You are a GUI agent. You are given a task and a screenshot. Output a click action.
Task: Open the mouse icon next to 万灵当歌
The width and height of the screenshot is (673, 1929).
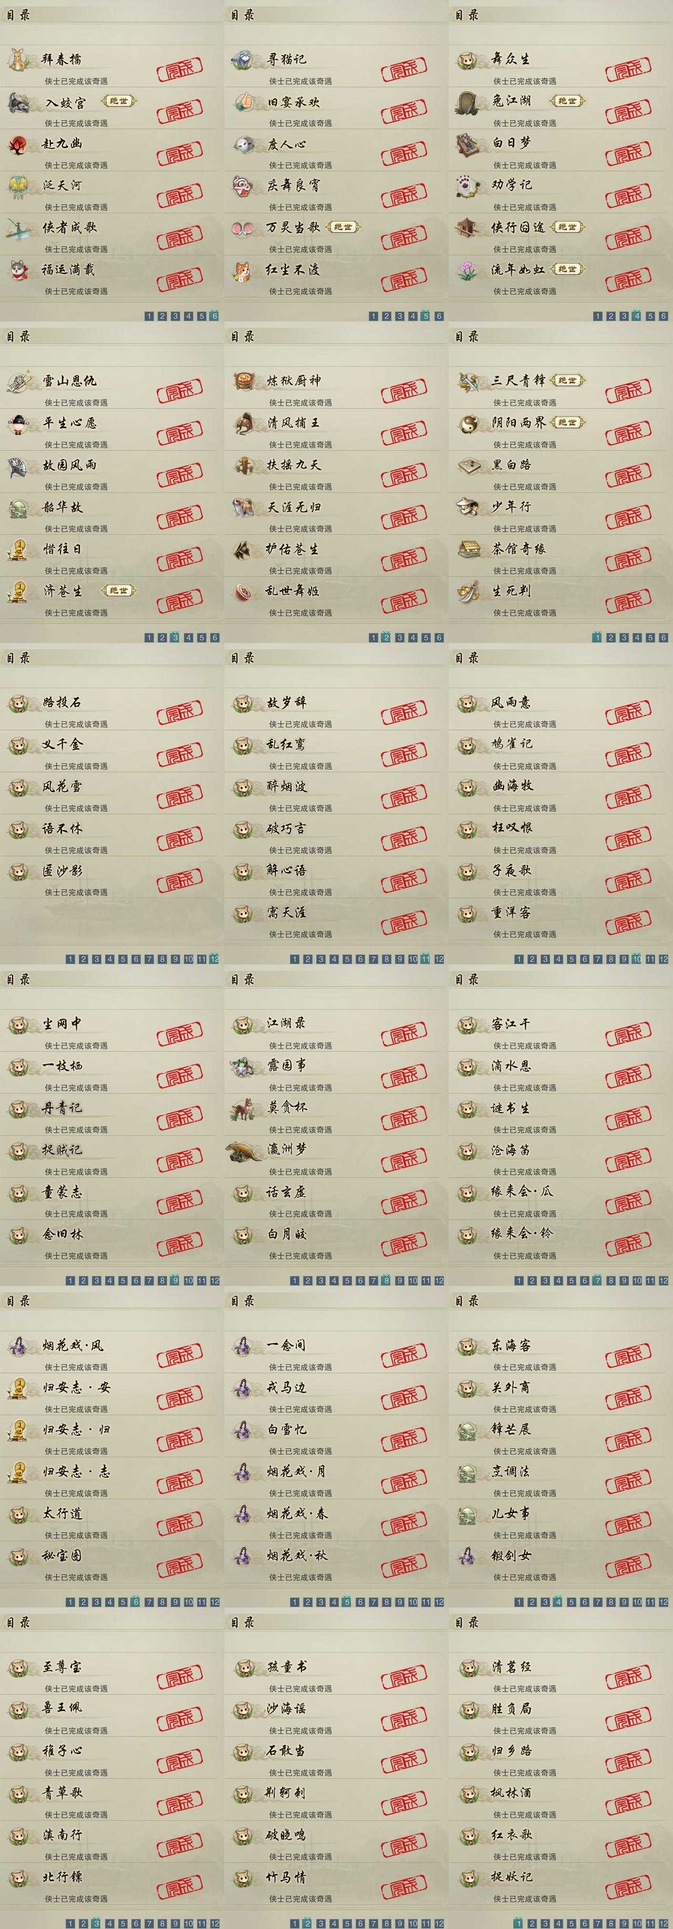[243, 227]
